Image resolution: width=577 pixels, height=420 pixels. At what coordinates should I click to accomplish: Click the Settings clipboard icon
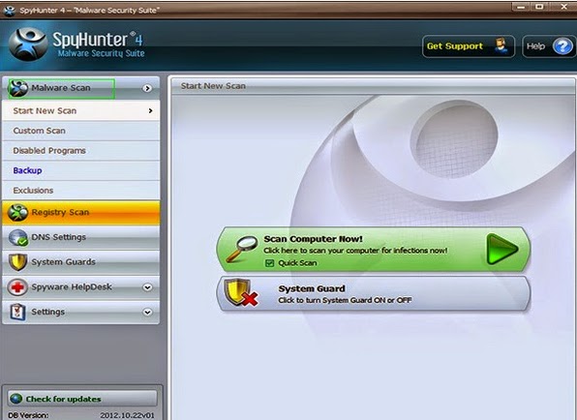tap(17, 312)
